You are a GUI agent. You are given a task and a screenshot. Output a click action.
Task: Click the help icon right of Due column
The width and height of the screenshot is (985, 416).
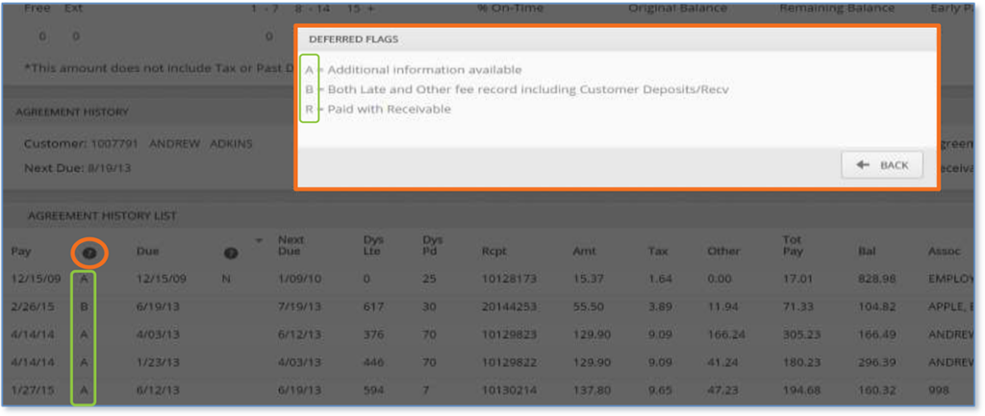(231, 253)
